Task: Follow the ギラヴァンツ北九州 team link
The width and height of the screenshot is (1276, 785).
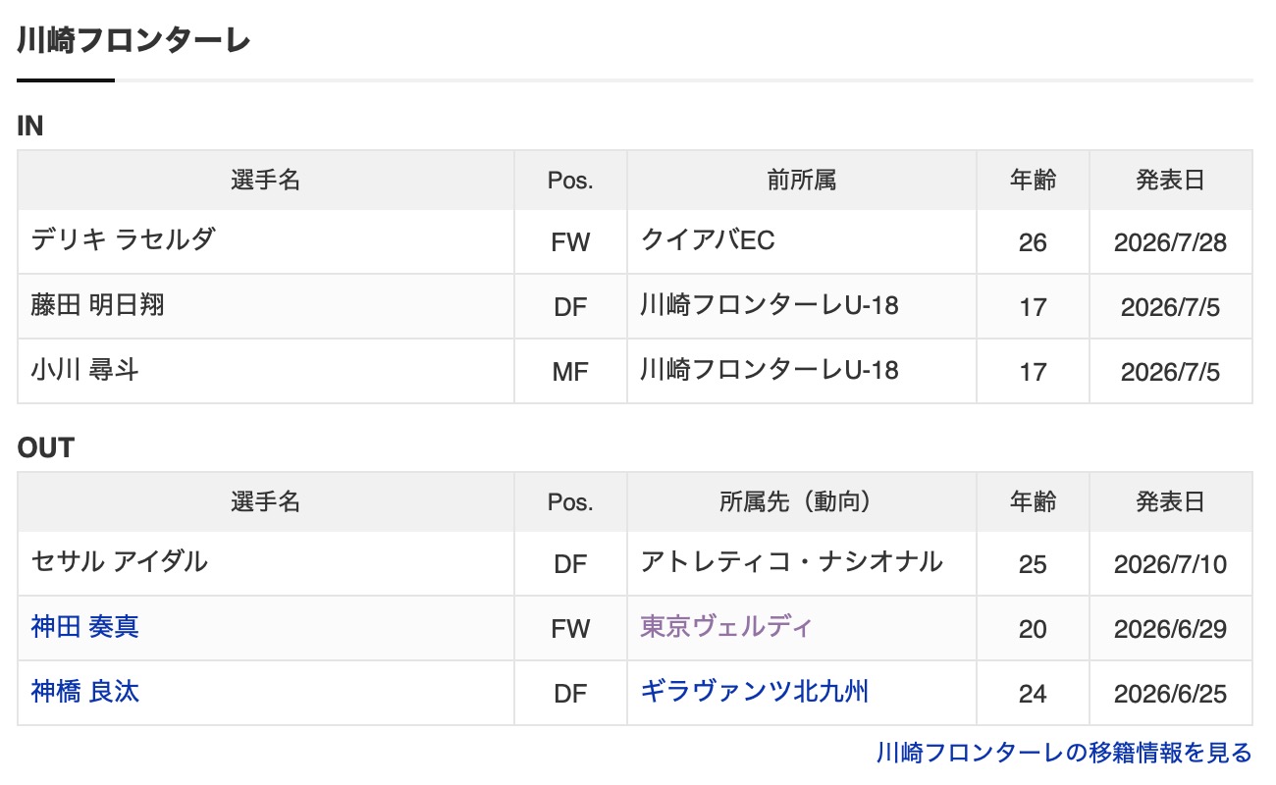Action: tap(755, 691)
